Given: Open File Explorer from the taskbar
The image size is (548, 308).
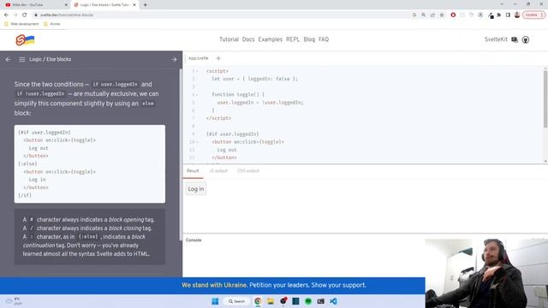Looking at the screenshot, I should (x=271, y=301).
